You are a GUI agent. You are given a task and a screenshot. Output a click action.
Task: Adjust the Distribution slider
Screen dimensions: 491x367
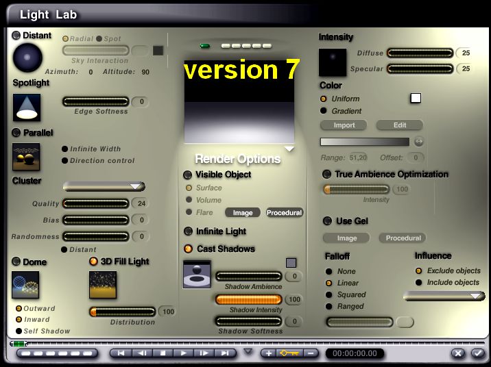[123, 312]
